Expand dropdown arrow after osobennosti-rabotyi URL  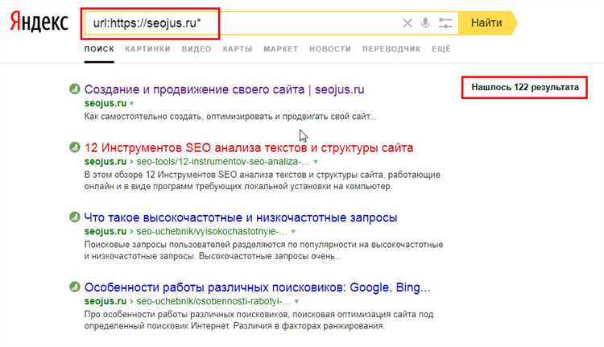296,301
